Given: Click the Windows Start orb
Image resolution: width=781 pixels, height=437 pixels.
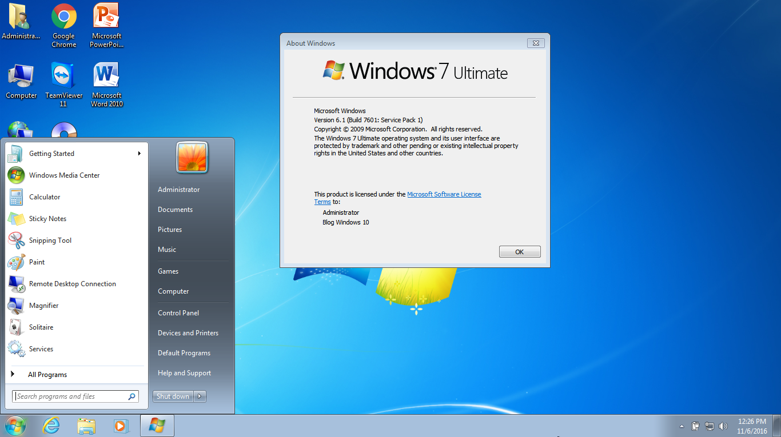Looking at the screenshot, I should (x=15, y=426).
